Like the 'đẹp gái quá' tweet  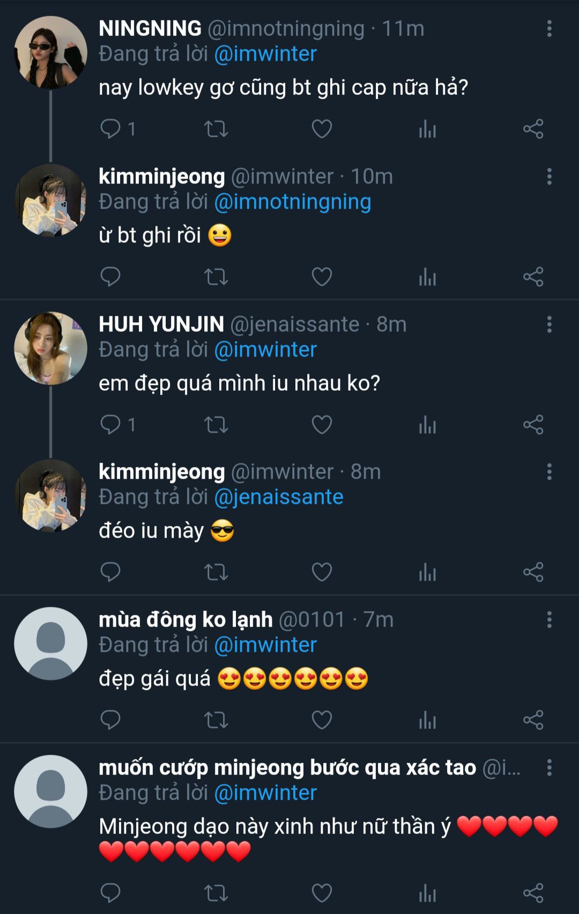(x=322, y=720)
